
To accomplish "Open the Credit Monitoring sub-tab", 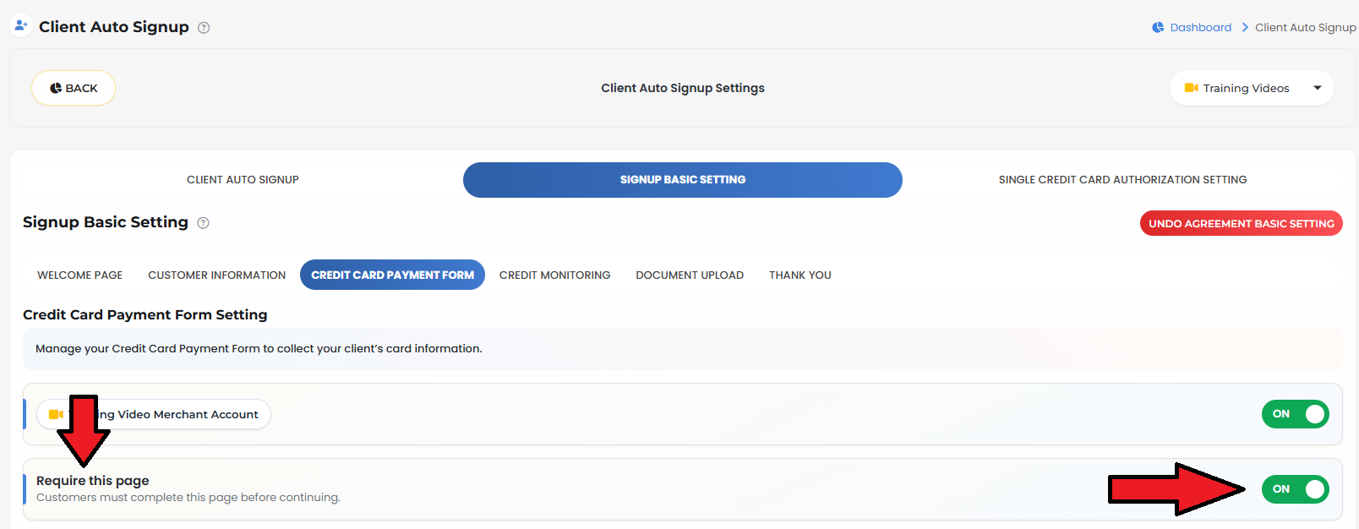I will 554,275.
